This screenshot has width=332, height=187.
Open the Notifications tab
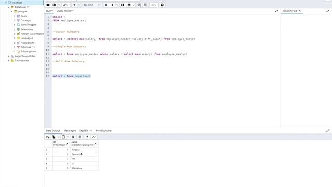point(104,131)
